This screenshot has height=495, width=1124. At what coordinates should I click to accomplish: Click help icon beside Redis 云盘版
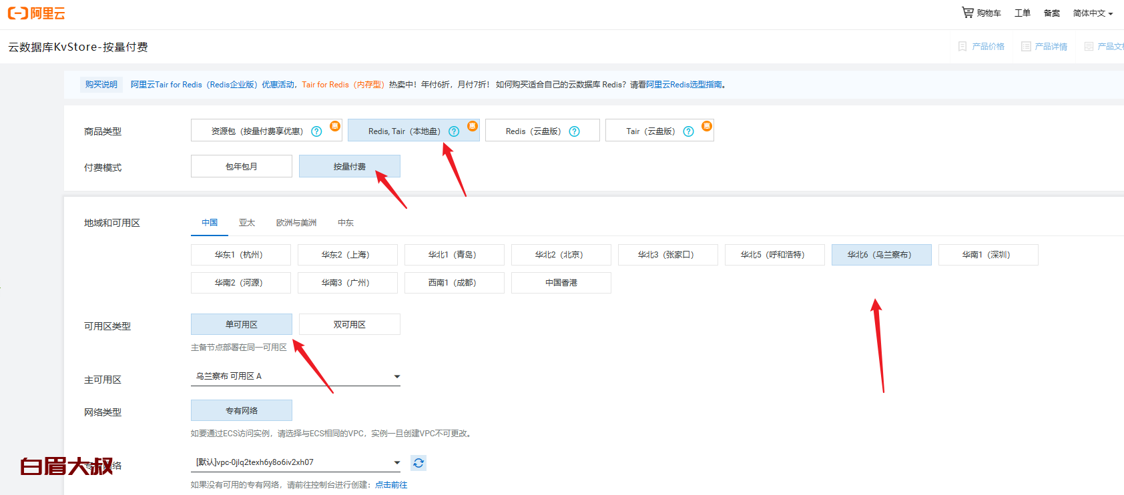[574, 131]
